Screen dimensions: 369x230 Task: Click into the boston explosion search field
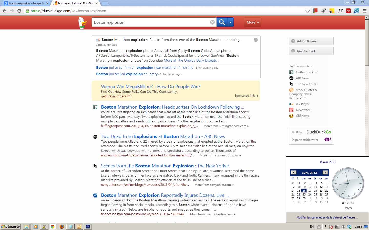point(151,22)
